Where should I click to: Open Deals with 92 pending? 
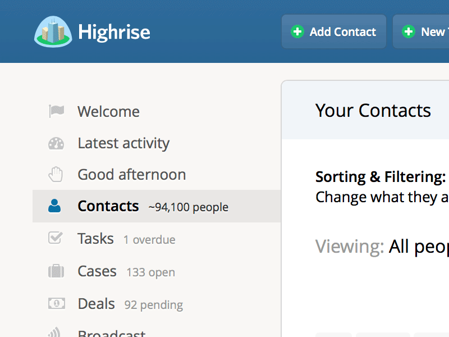pyautogui.click(x=97, y=304)
